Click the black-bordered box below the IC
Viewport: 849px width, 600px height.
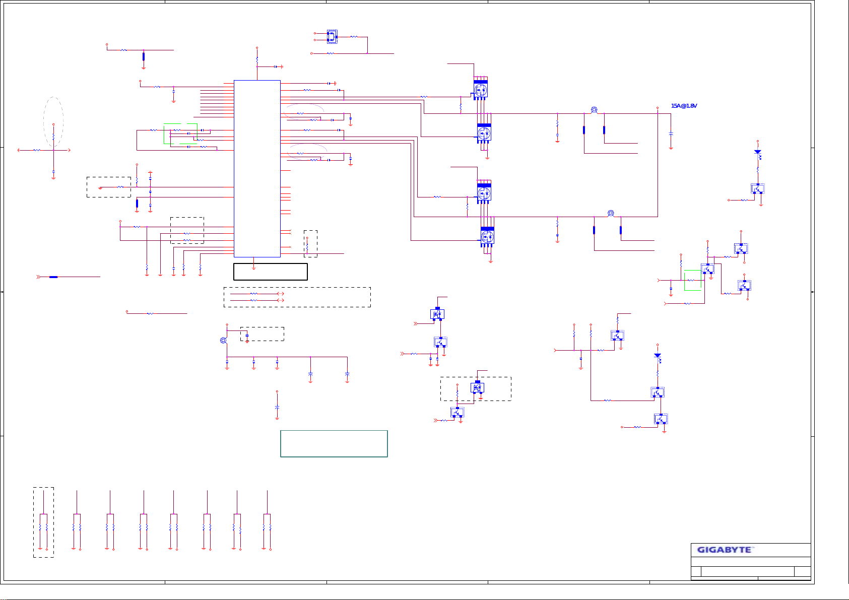(x=271, y=272)
